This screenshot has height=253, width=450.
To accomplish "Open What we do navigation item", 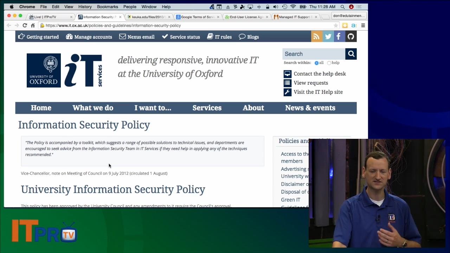I will click(93, 108).
